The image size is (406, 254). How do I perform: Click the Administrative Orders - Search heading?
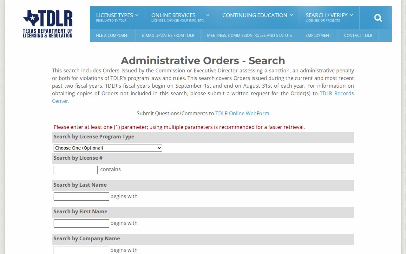click(x=203, y=60)
